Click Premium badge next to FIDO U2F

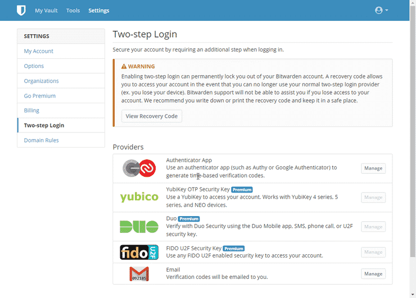[x=234, y=249]
